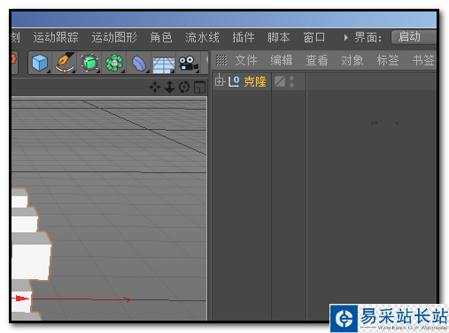Open the 插件 menu
This screenshot has height=333, width=449.
tap(244, 37)
